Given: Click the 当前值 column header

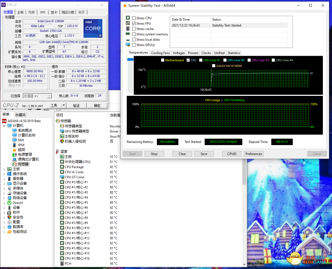Looking at the screenshot, I should [x=115, y=115].
